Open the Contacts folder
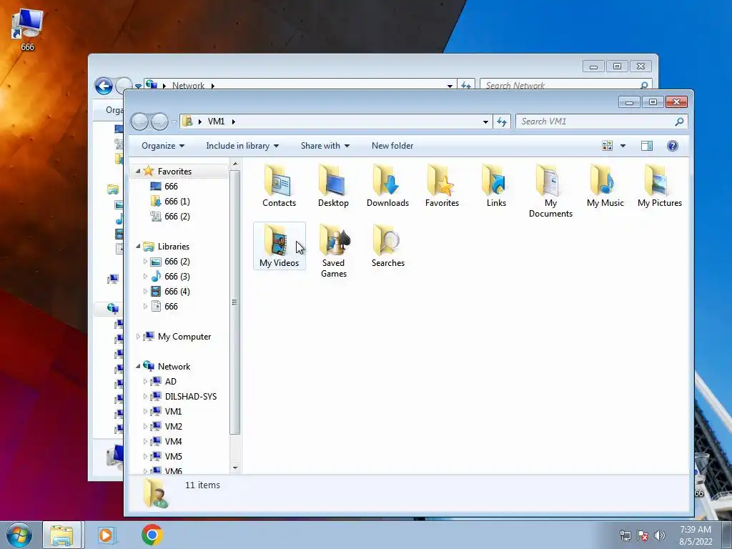 coord(280,187)
